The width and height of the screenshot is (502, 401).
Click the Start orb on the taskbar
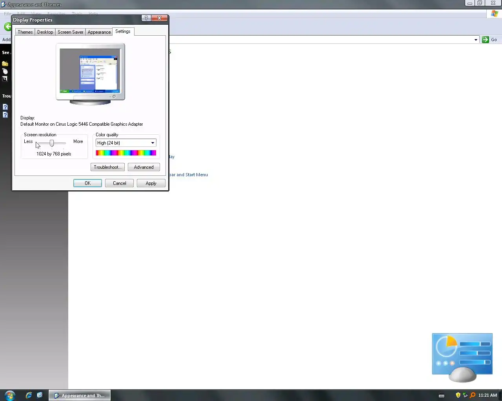10,395
